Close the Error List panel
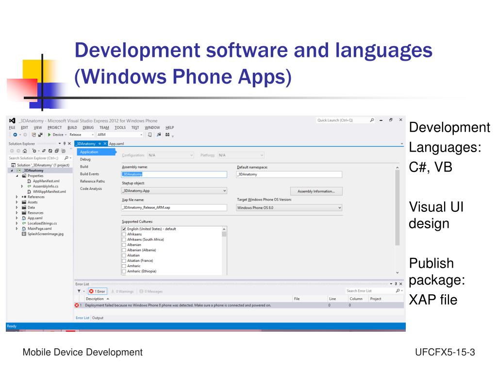The image size is (497, 373). pyautogui.click(x=400, y=284)
